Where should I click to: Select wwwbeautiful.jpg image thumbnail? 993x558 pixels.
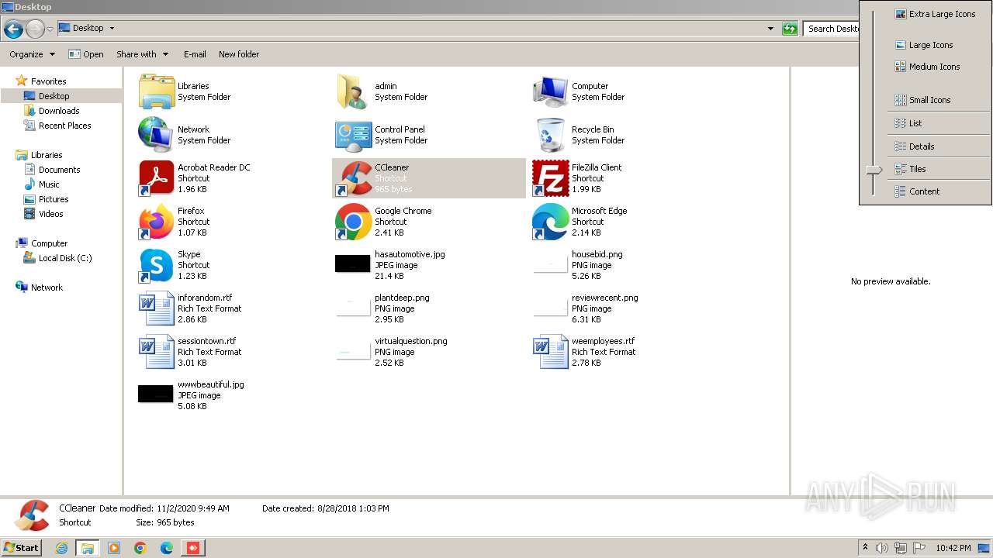point(156,394)
